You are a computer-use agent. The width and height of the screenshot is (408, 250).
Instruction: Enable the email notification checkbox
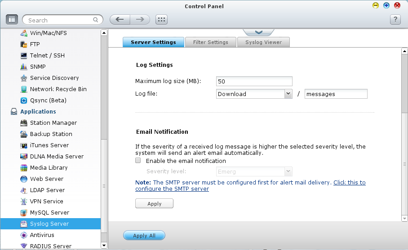pyautogui.click(x=138, y=161)
